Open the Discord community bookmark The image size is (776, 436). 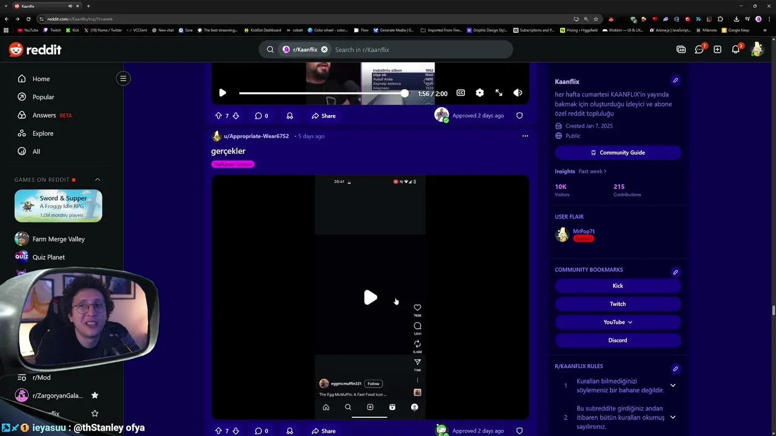pyautogui.click(x=618, y=340)
